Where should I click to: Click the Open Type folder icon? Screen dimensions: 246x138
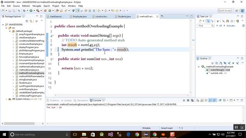[x=57, y=11]
